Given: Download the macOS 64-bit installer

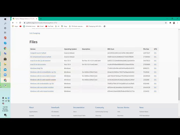Looking at the screenshot, I should pyautogui.click(x=38, y=64).
